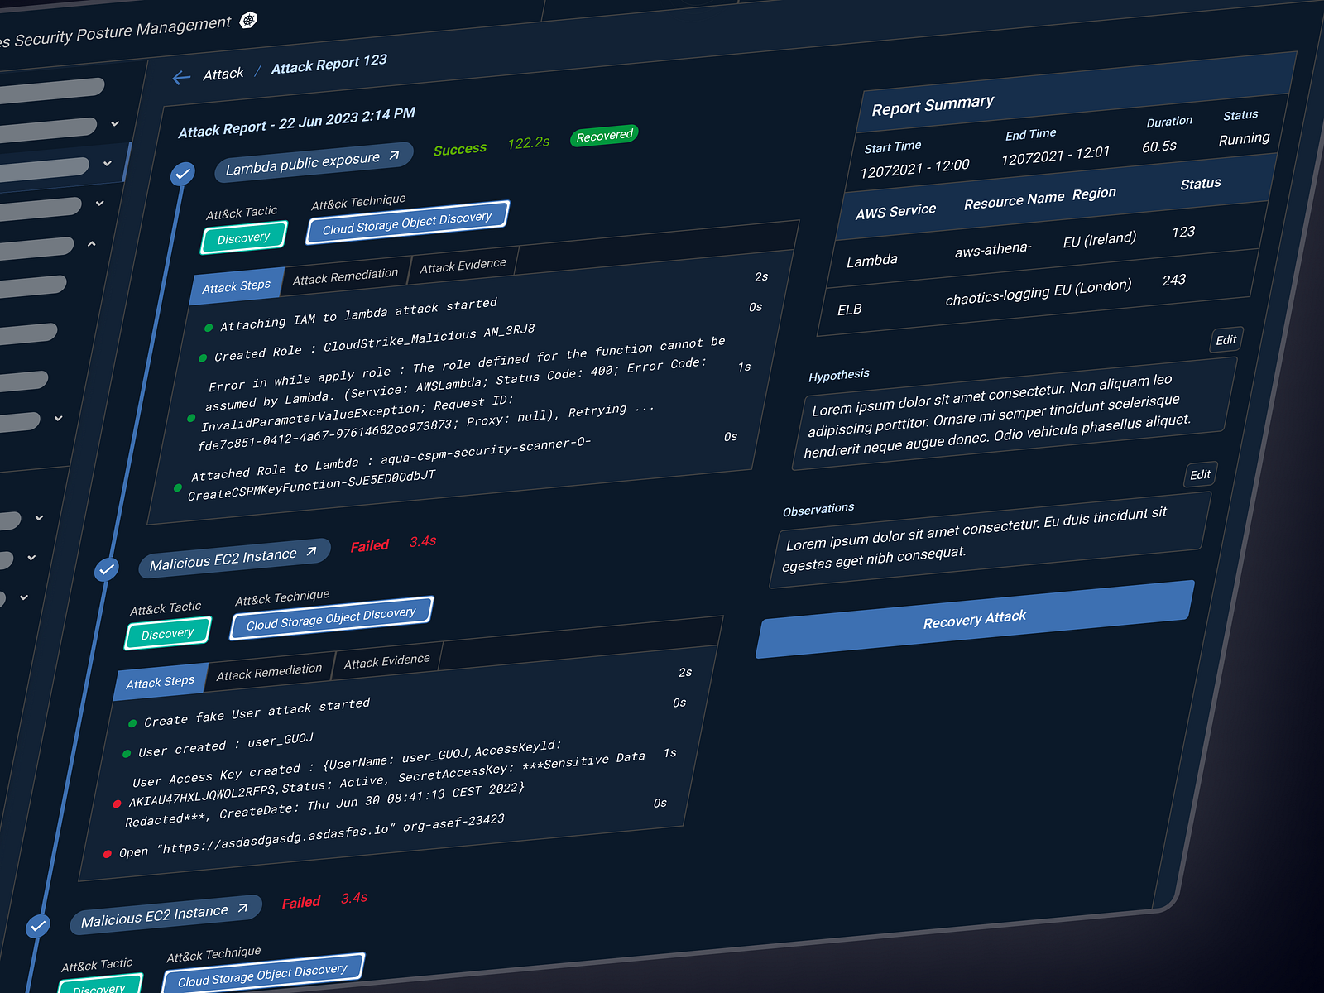This screenshot has width=1324, height=993.
Task: Toggle the checkmark on Malicious EC2 Instance timeline node
Action: click(x=106, y=569)
